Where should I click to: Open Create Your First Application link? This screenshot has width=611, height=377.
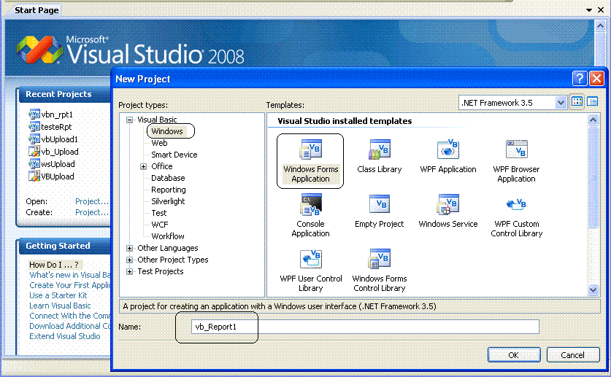(70, 285)
